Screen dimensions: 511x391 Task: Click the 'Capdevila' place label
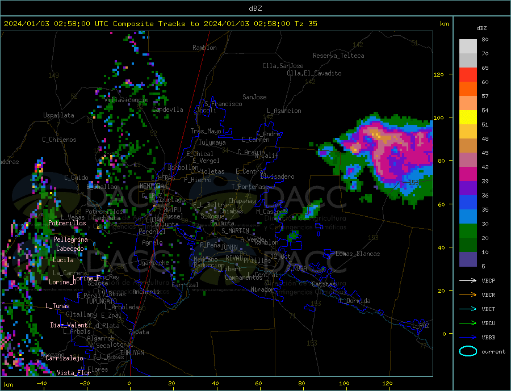(167, 110)
